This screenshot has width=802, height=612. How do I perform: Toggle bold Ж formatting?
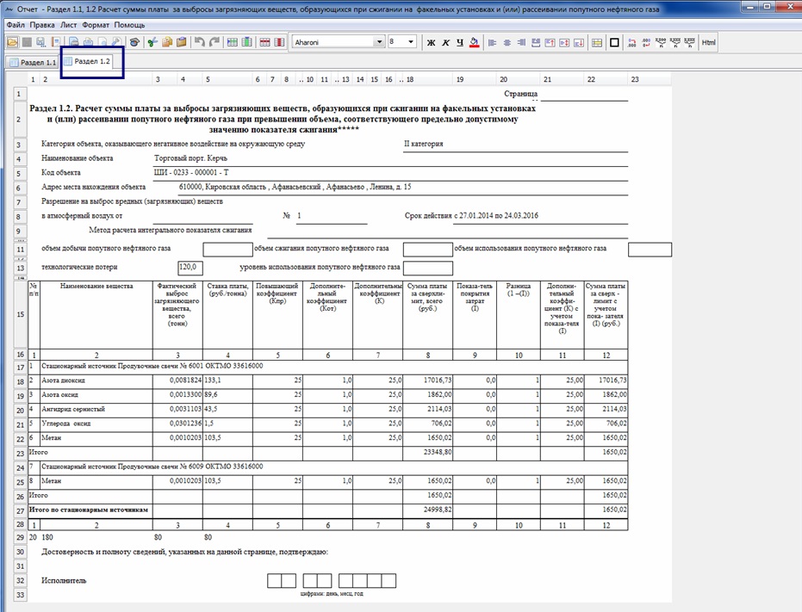(432, 42)
